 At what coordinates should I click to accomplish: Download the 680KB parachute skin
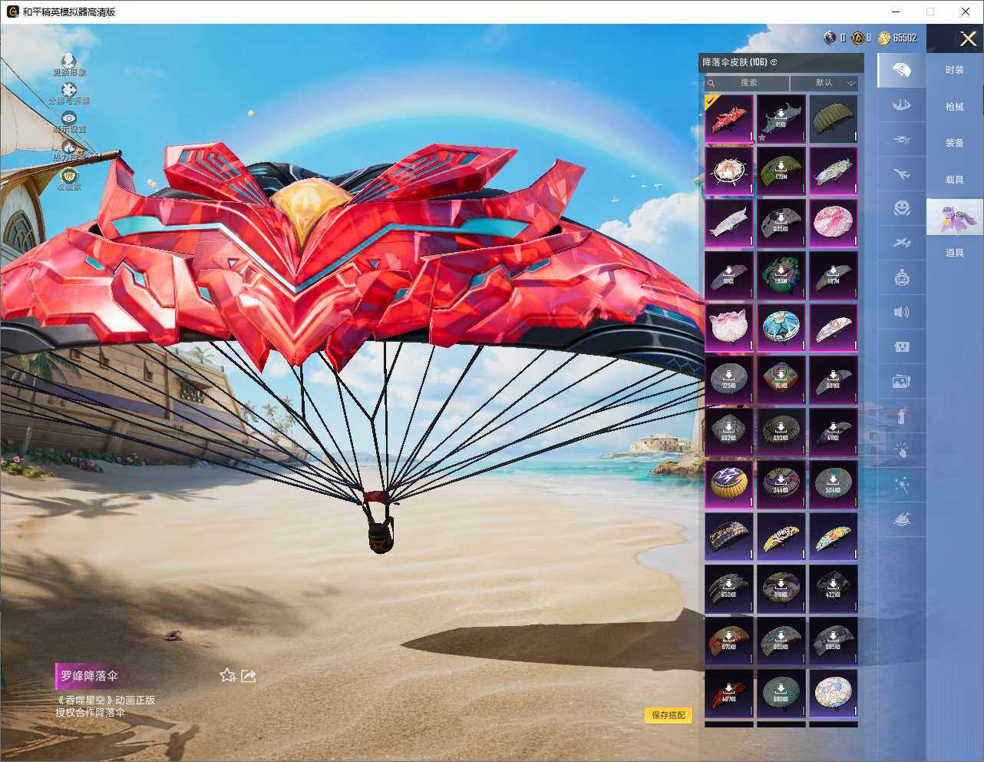[781, 694]
